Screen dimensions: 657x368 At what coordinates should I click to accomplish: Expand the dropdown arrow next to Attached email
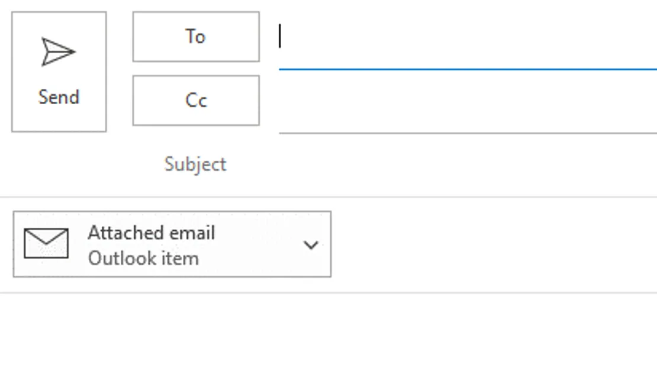tap(312, 244)
